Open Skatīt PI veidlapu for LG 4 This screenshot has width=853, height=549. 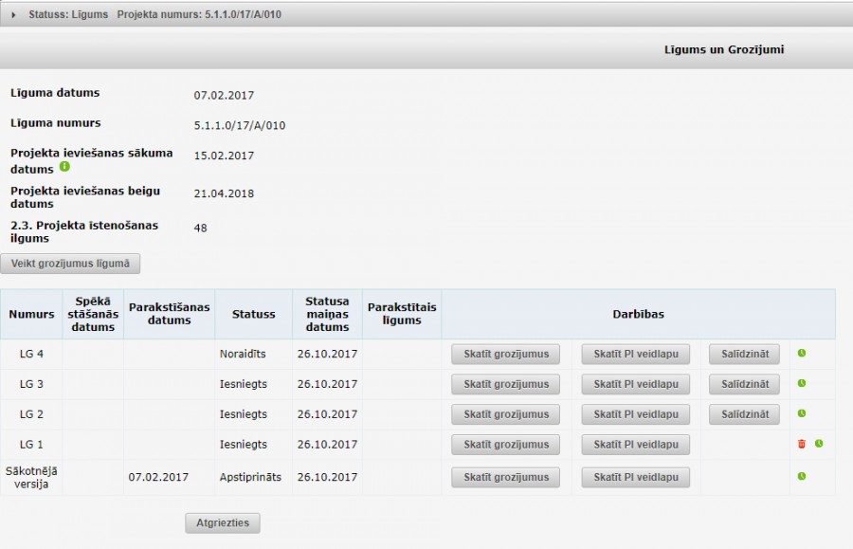click(x=635, y=354)
